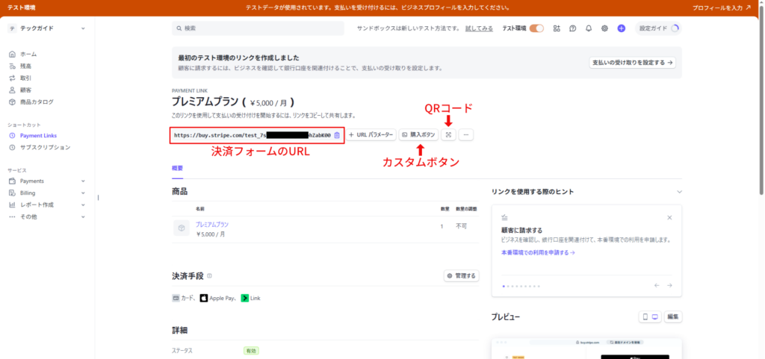Copy the payment link with clipboard icon
Screen dimensions: 765x359
(337, 135)
